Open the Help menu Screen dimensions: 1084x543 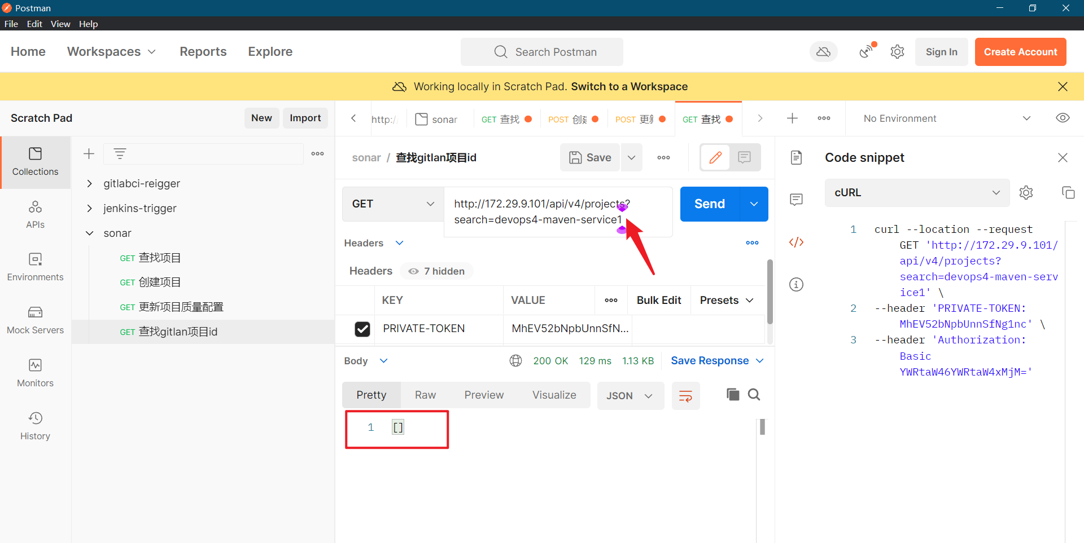point(88,24)
